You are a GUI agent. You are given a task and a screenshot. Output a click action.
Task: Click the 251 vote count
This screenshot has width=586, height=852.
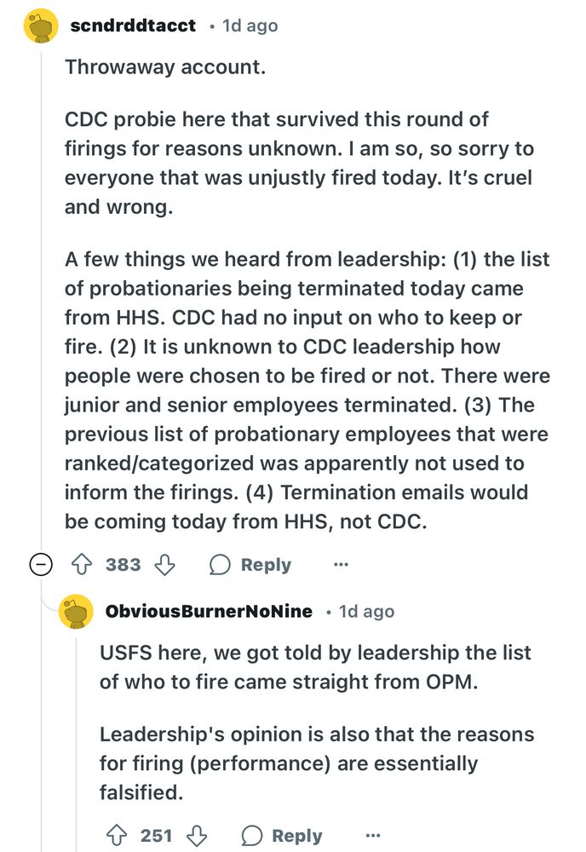point(157,836)
